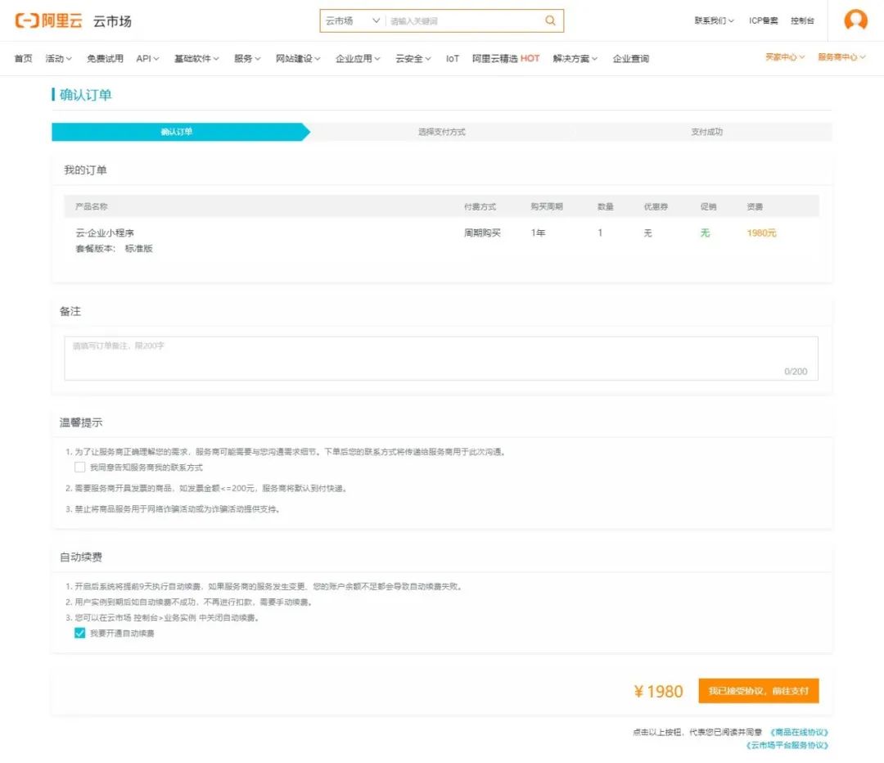The width and height of the screenshot is (884, 763).
Task: Check 我同意告知服务商我的联系方式 checkbox
Action: pos(80,467)
